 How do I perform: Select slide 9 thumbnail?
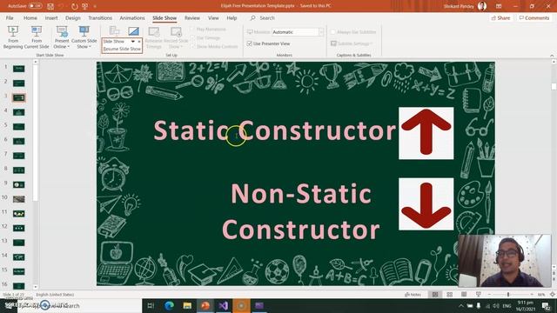point(19,184)
